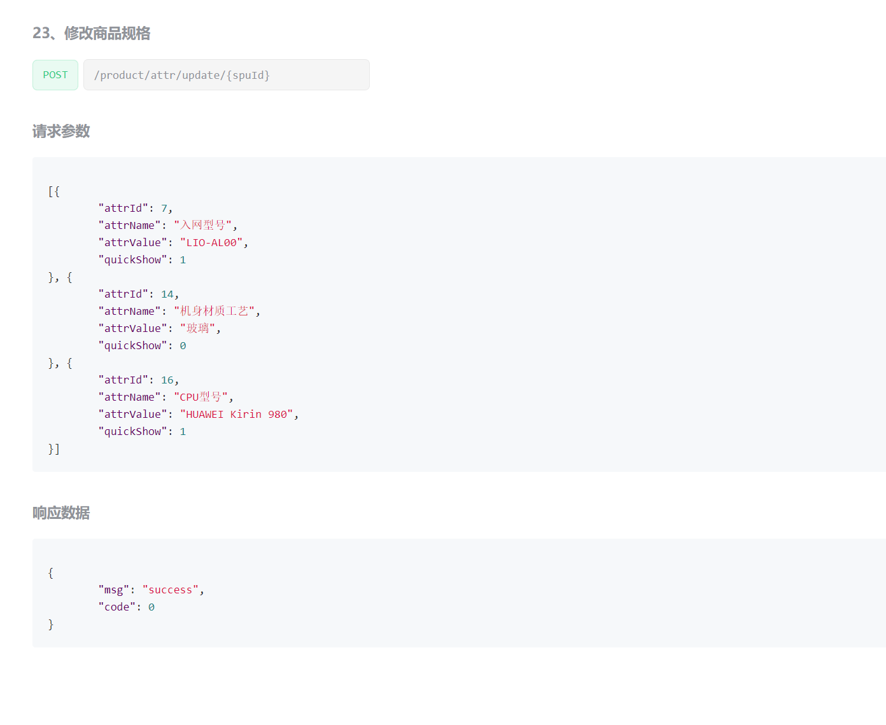886x725 pixels.
Task: Click the attrValue "HUAWEI Kirin 980"
Action: (x=237, y=415)
